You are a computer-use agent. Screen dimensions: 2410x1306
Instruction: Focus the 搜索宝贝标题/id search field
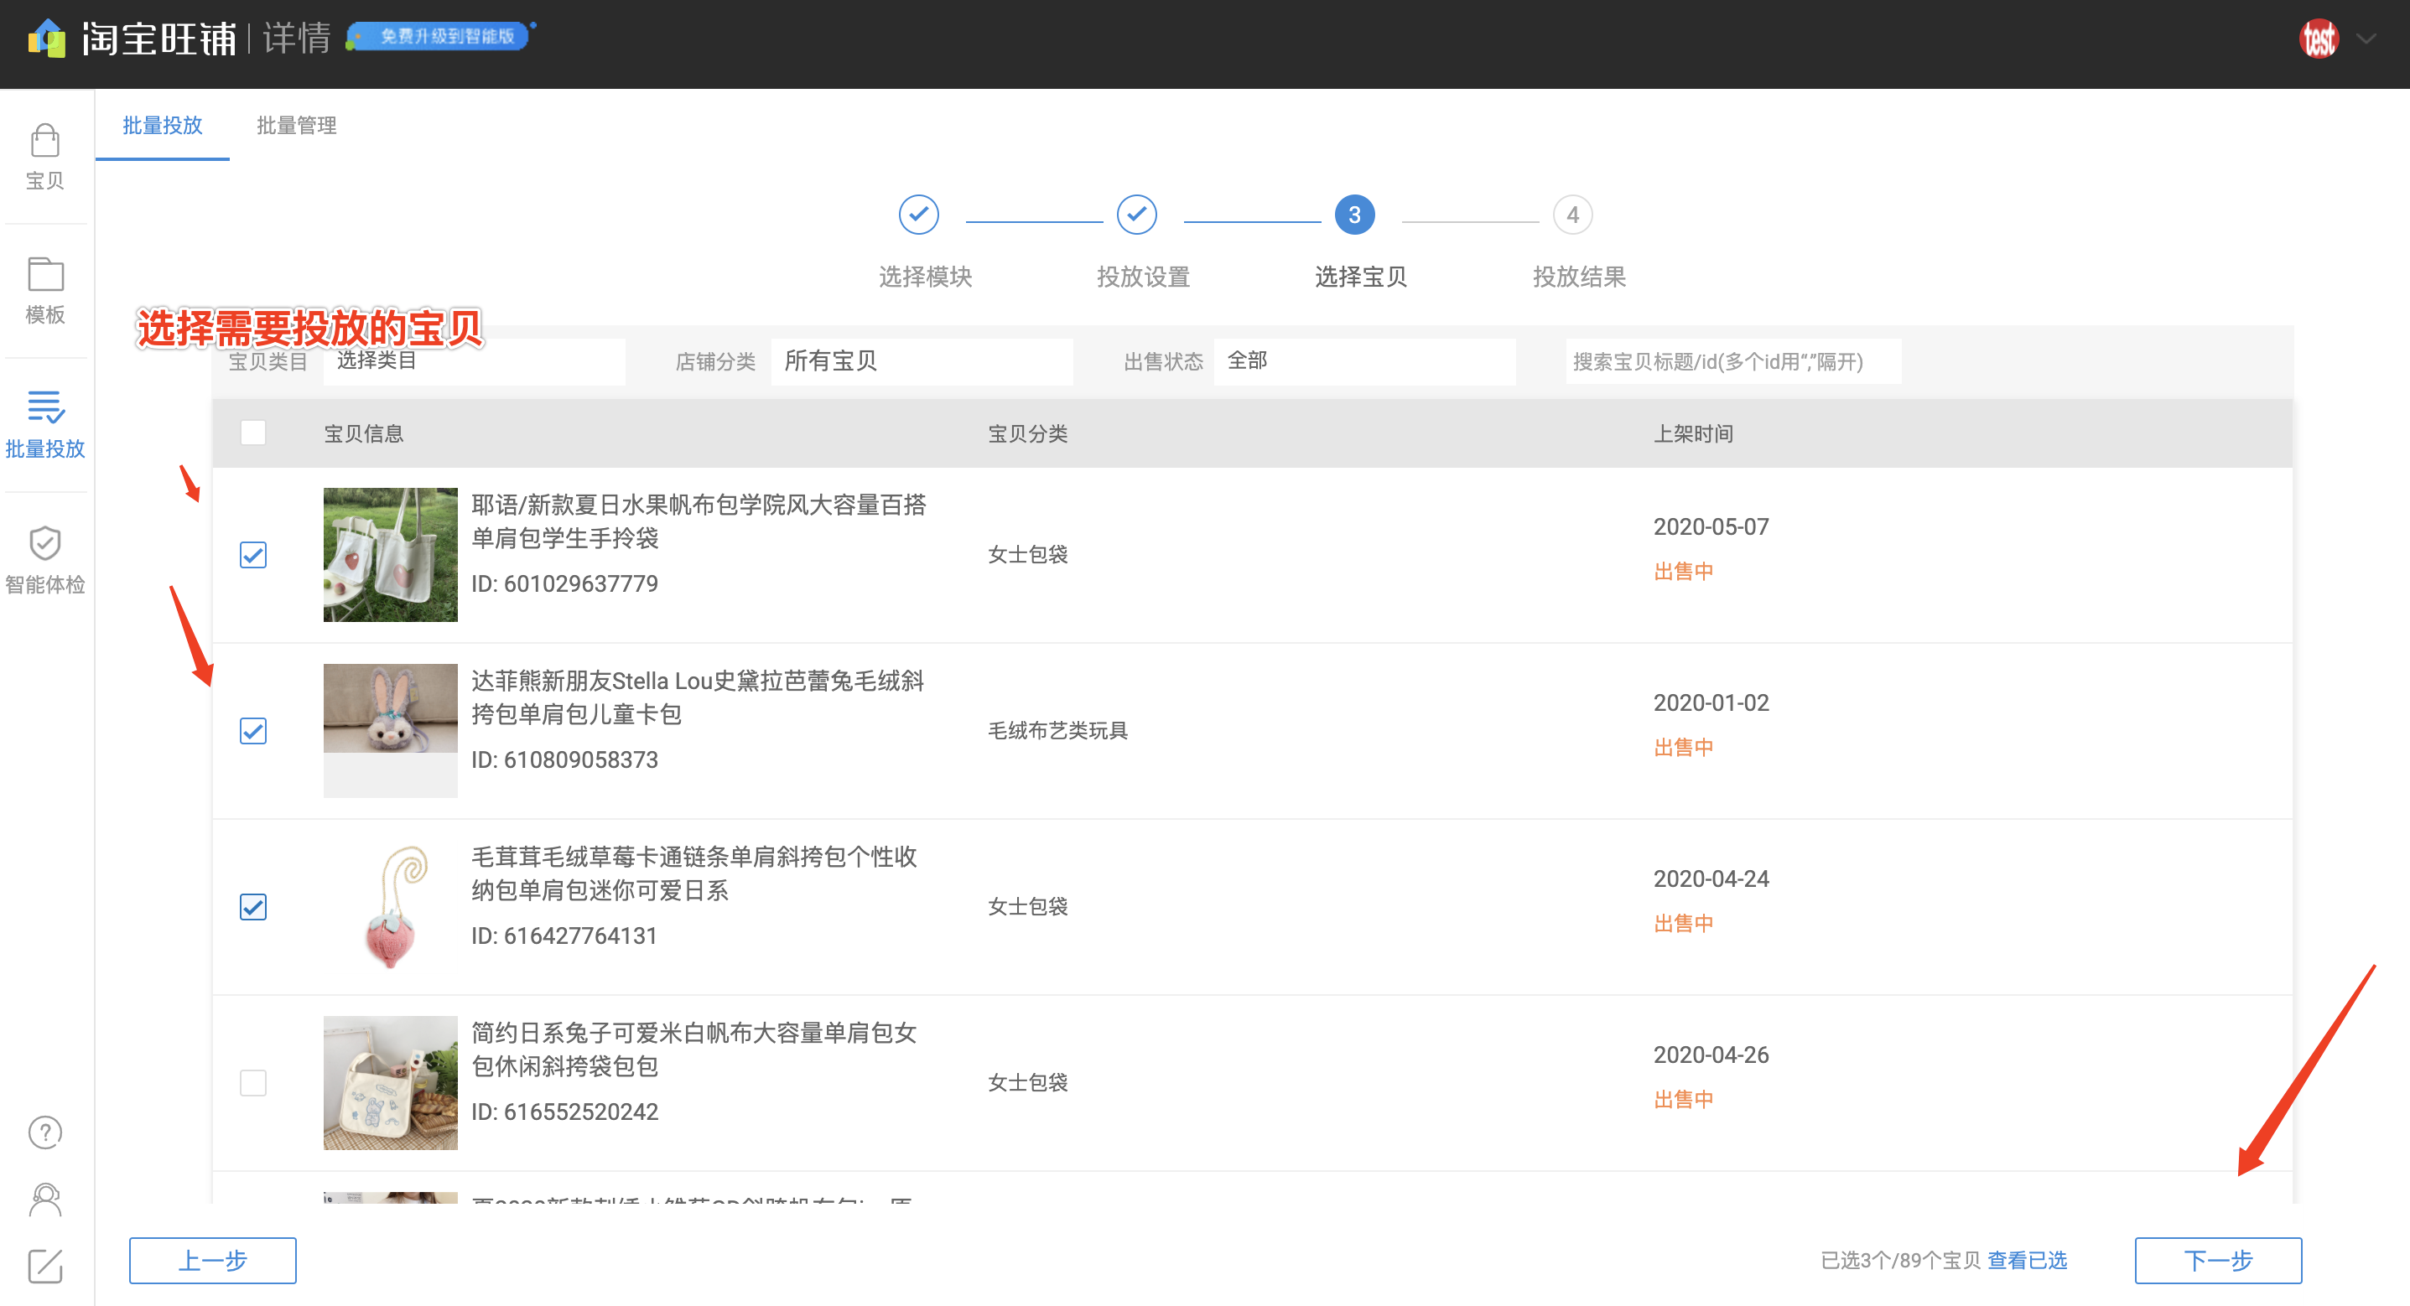[x=1732, y=361]
